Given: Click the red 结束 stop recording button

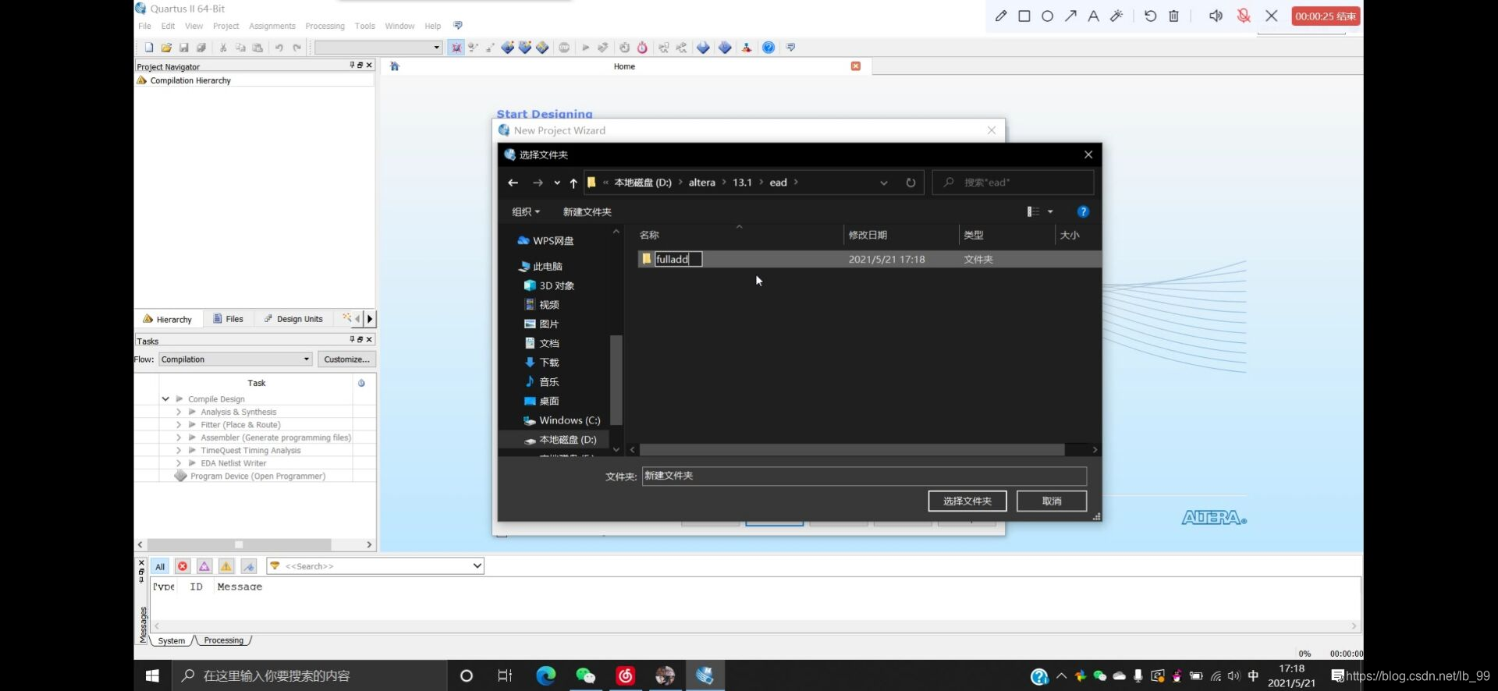Looking at the screenshot, I should pyautogui.click(x=1326, y=16).
